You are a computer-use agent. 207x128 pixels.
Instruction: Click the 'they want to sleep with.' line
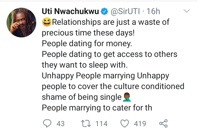pos(85,65)
